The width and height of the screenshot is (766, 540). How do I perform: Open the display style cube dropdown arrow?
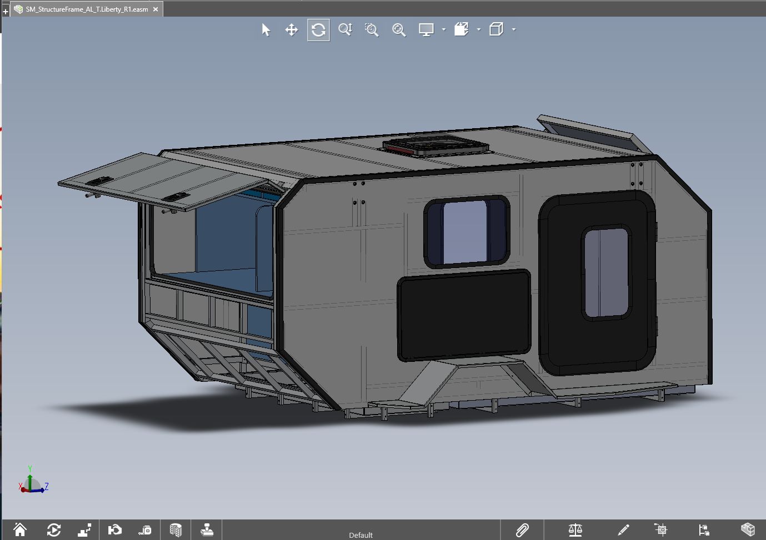(x=514, y=30)
